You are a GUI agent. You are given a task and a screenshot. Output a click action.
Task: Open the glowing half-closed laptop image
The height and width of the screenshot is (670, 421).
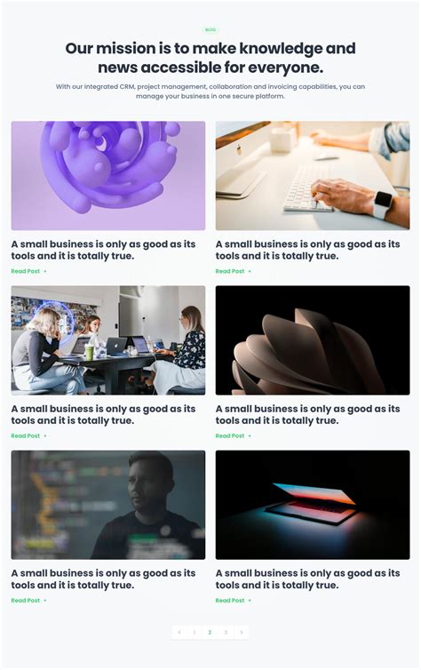313,505
